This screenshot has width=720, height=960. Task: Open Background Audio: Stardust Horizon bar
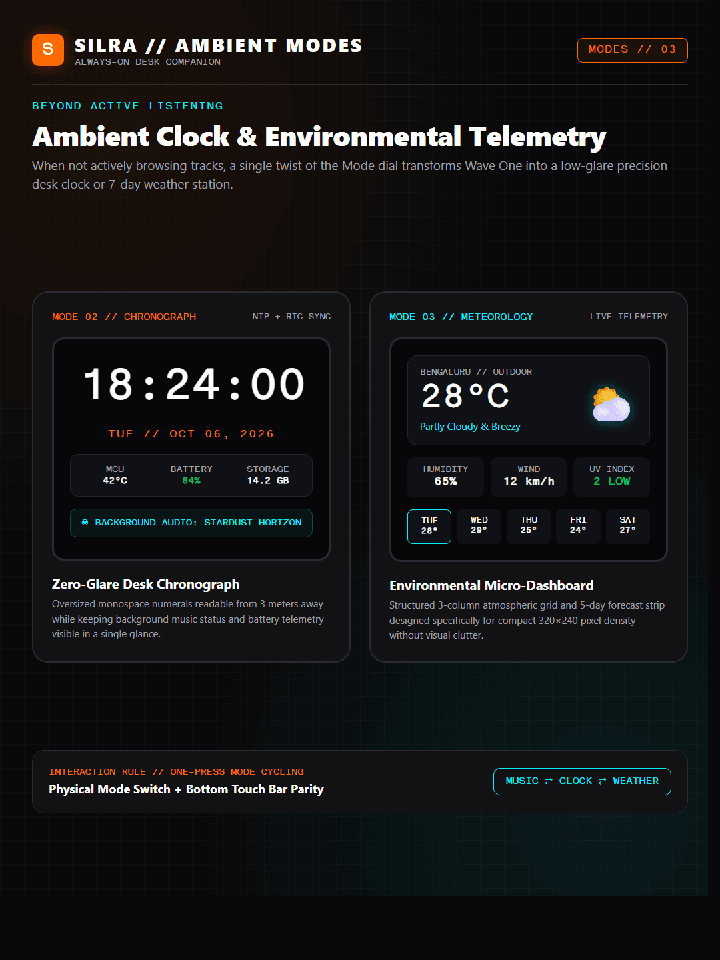point(191,523)
